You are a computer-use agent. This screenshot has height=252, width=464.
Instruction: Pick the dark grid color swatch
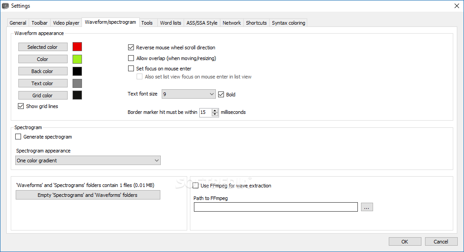(77, 95)
